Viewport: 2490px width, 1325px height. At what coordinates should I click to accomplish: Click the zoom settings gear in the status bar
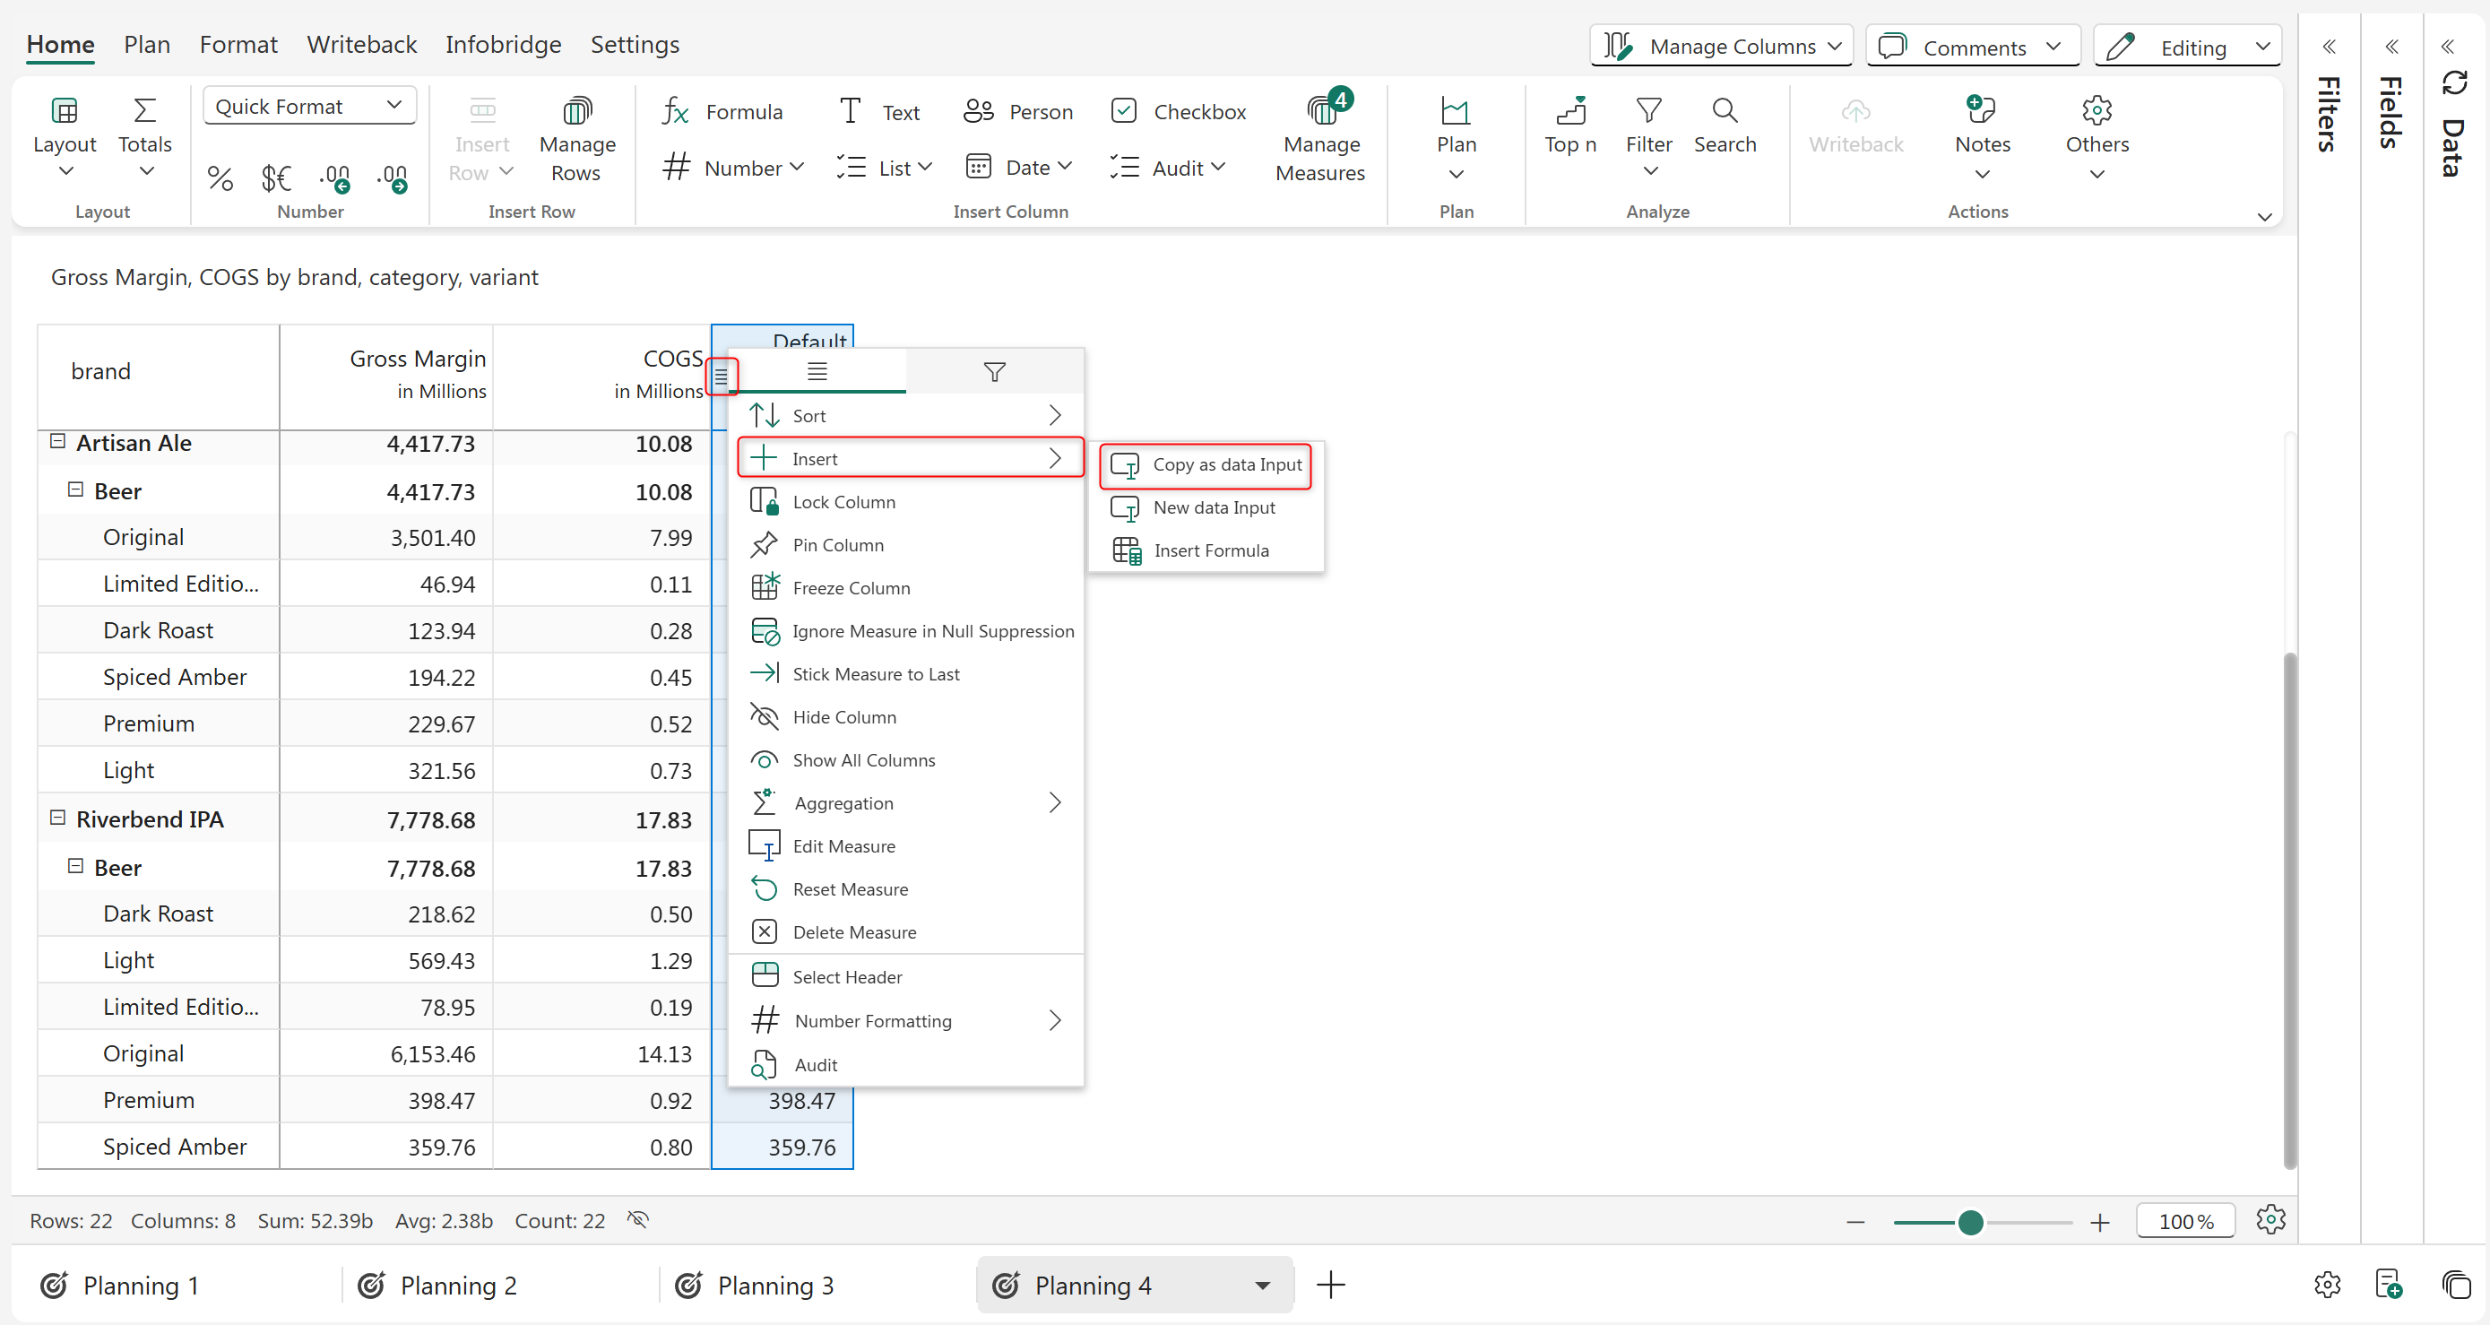(2270, 1219)
